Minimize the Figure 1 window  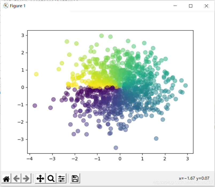175,6
